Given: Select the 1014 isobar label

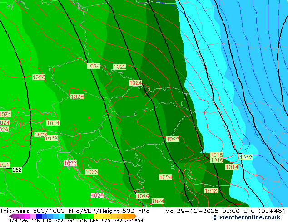Looking at the screenshot, I should (232, 167).
